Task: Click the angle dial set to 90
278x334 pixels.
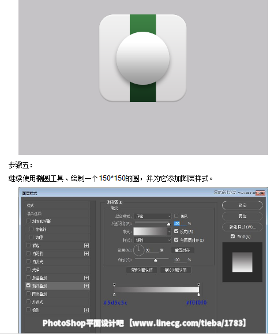Action: pos(139,250)
